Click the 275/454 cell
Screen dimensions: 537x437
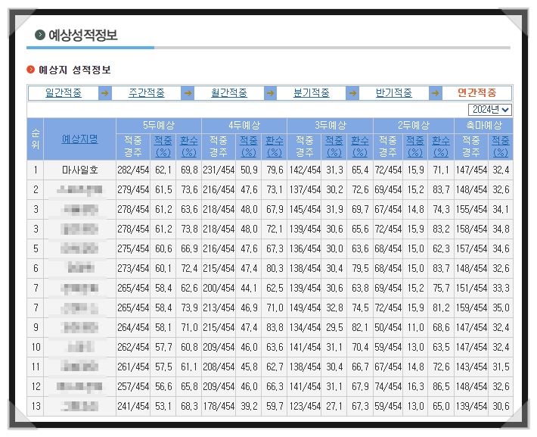click(133, 248)
